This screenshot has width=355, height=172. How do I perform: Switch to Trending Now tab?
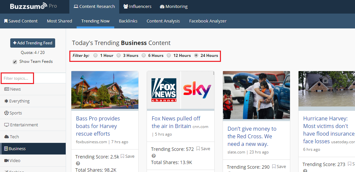point(95,21)
